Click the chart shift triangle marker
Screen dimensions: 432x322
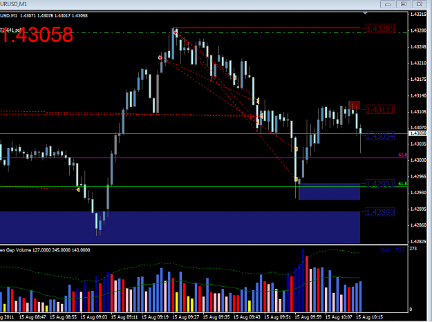click(366, 13)
